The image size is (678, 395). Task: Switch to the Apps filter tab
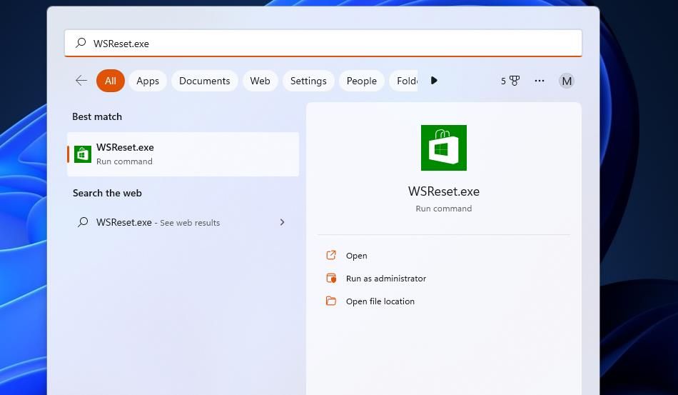click(x=148, y=81)
